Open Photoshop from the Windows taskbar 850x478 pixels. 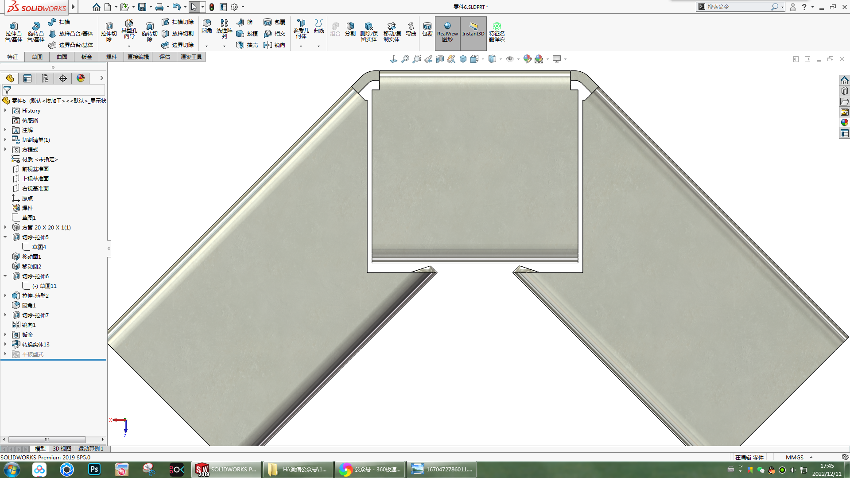tap(94, 469)
